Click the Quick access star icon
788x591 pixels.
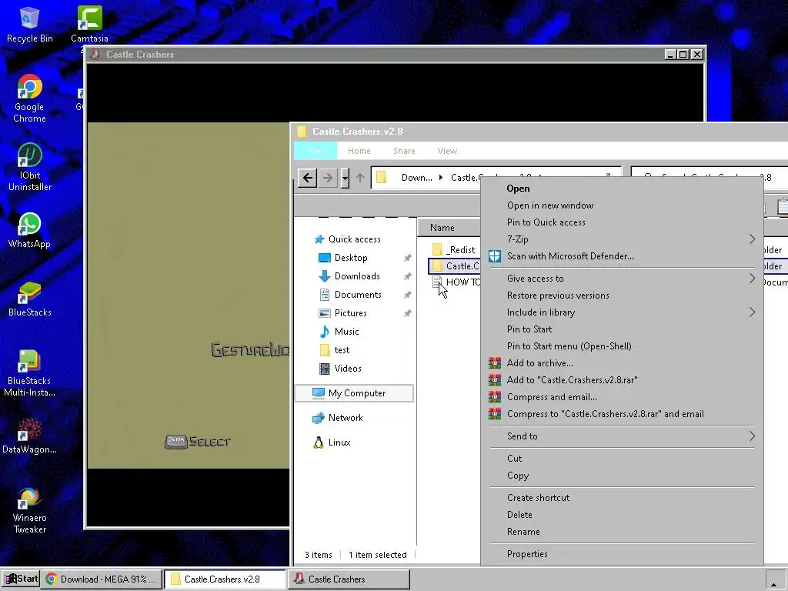pyautogui.click(x=319, y=239)
